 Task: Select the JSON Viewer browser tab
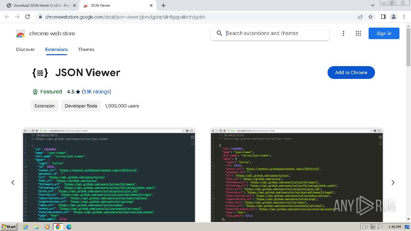click(x=118, y=5)
